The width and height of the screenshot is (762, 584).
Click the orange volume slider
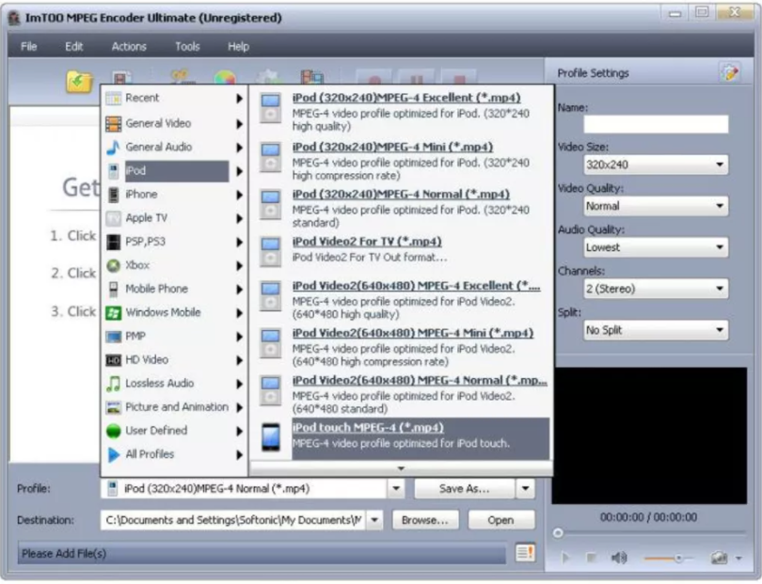click(x=668, y=559)
